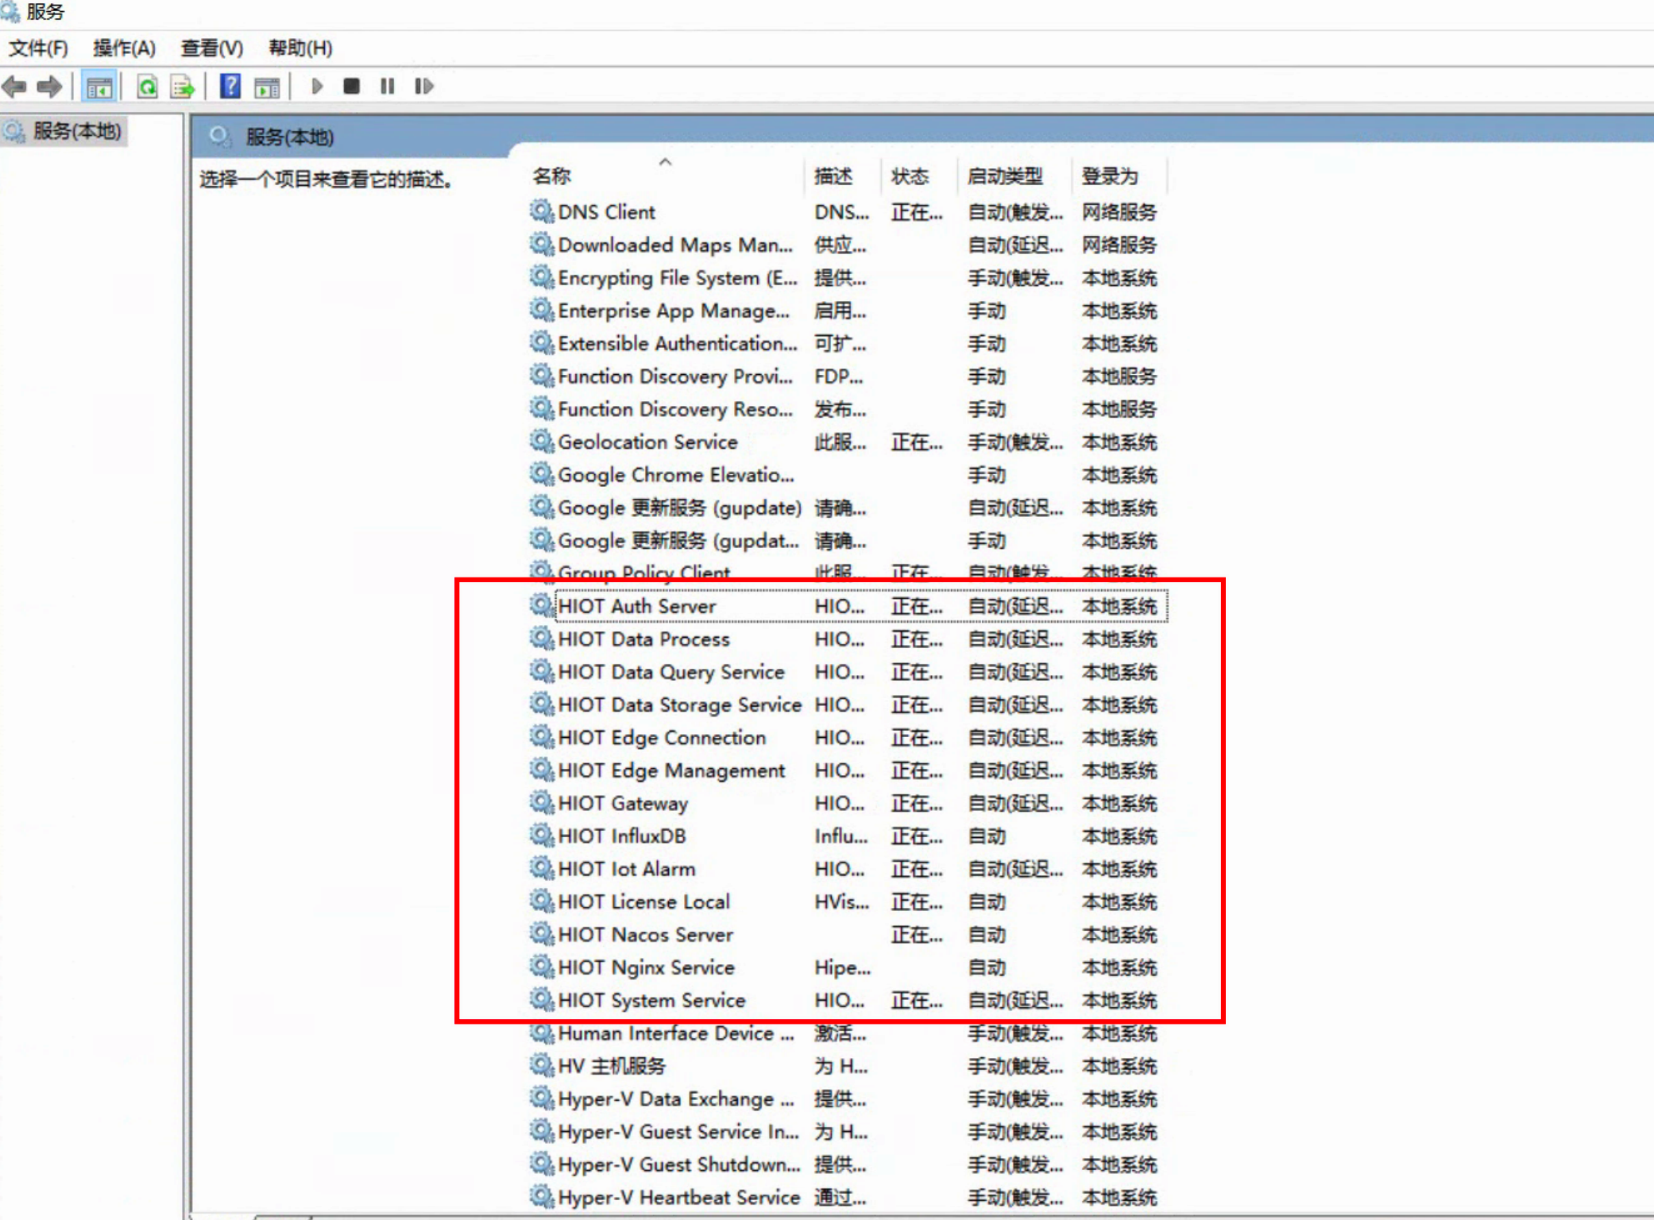
Task: Click the Refresh toolbar icon
Action: click(x=147, y=87)
